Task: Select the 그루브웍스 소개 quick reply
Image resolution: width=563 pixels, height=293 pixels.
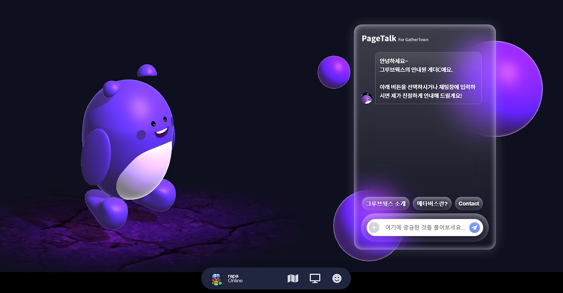Action: click(386, 204)
